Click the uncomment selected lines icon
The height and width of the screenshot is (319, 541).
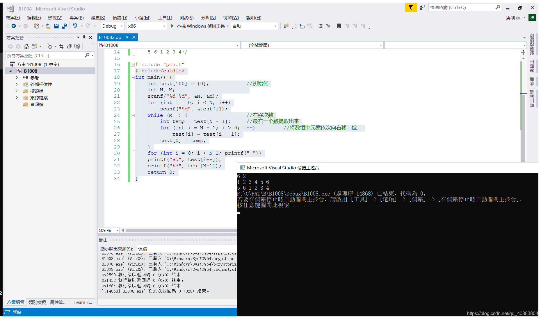click(x=328, y=26)
